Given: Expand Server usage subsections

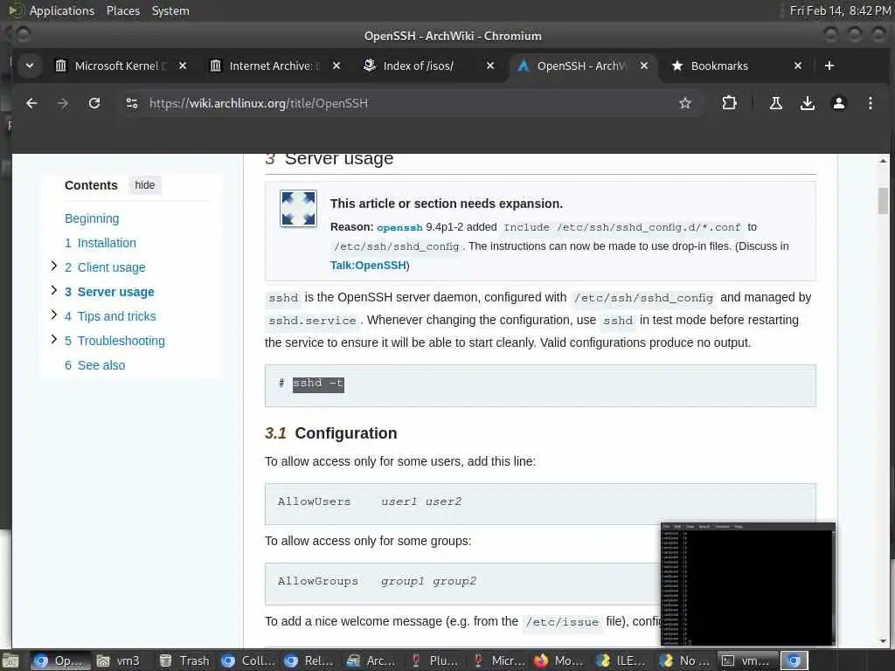Looking at the screenshot, I should coord(53,290).
